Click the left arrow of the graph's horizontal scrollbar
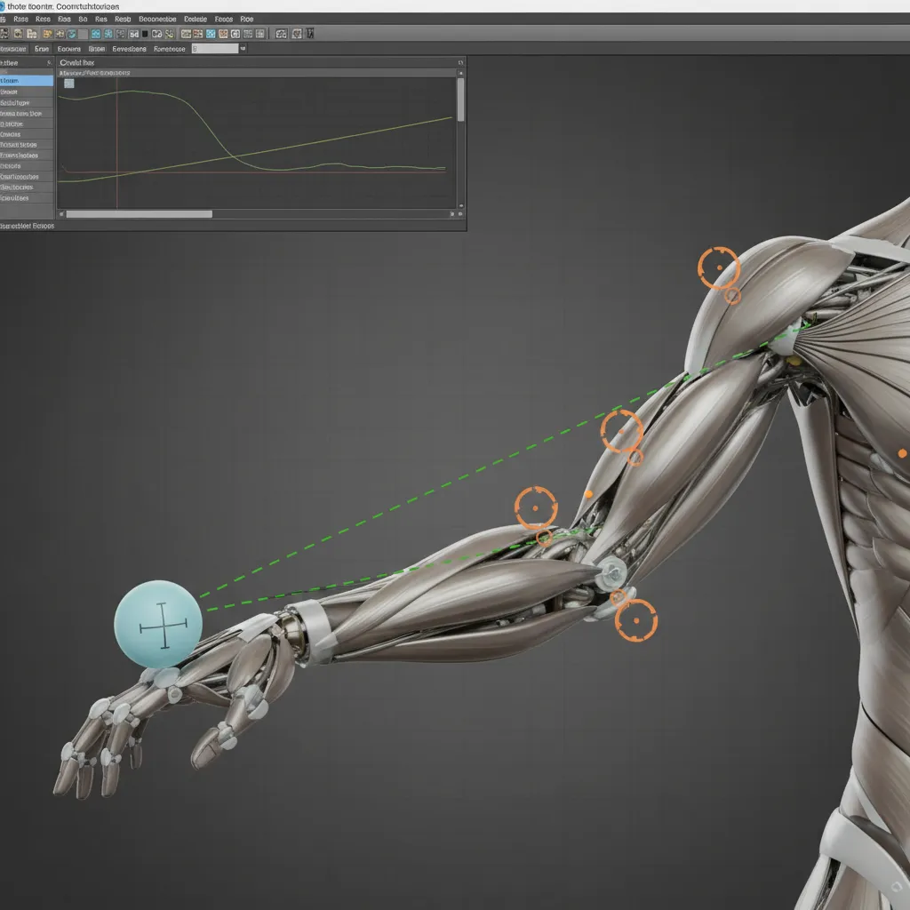This screenshot has width=910, height=910. [61, 214]
